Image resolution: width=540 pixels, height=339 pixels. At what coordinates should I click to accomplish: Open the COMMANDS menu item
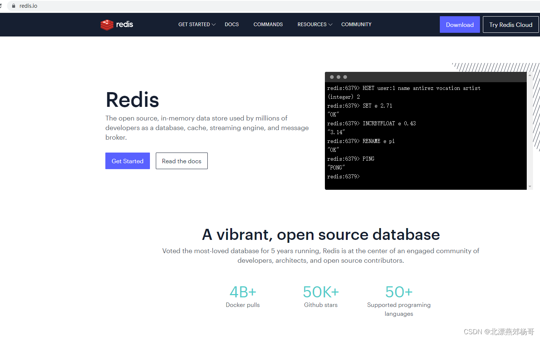coord(268,24)
